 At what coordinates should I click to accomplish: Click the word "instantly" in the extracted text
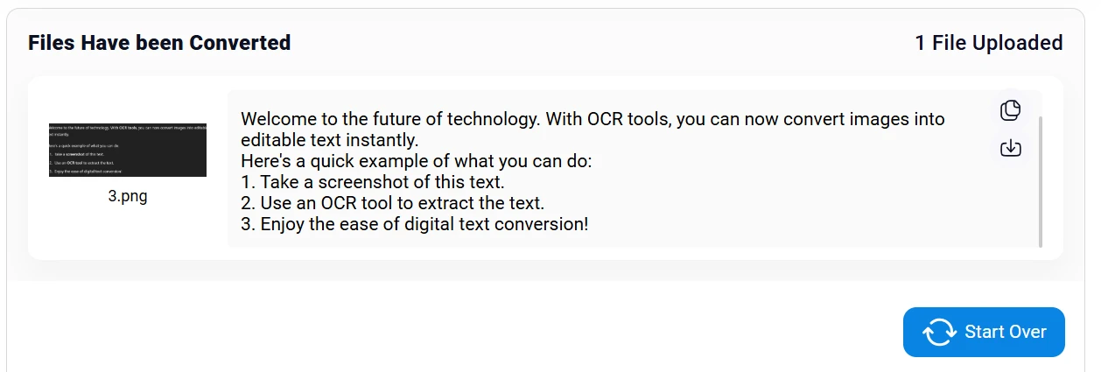coord(382,140)
